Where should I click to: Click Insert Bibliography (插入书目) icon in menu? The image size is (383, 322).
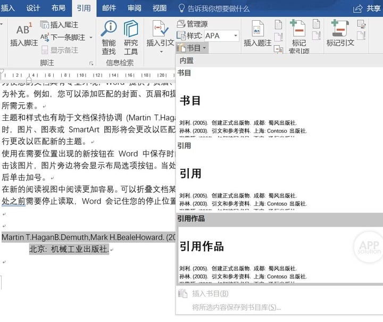182,293
